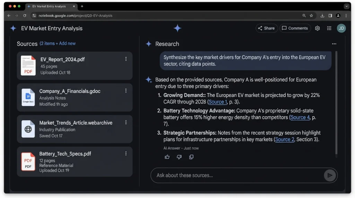Image resolution: width=355 pixels, height=198 pixels.
Task: Click the thumbs up icon on AI answer
Action: [x=167, y=157]
